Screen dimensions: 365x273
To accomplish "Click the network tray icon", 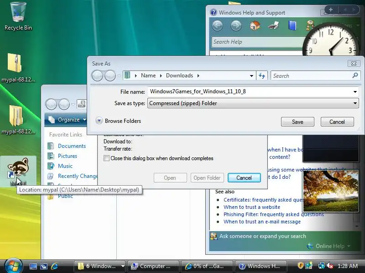I will [x=322, y=266].
